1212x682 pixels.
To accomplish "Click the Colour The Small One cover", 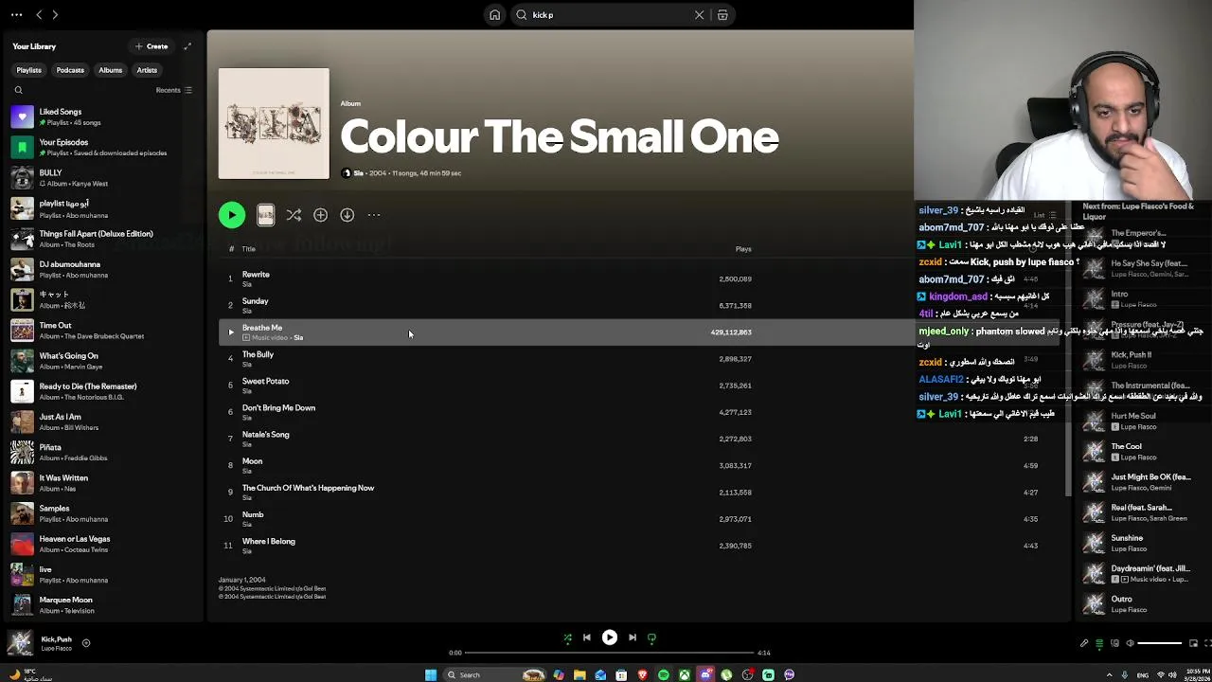I will [x=274, y=123].
